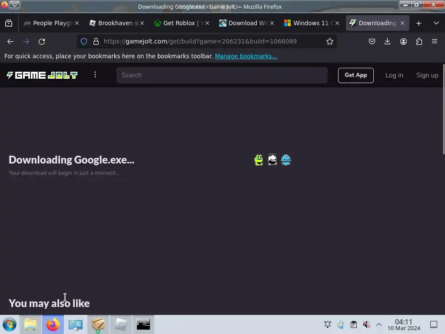The height and width of the screenshot is (334, 445).
Task: Click the notifications bell tray icon
Action: click(328, 324)
